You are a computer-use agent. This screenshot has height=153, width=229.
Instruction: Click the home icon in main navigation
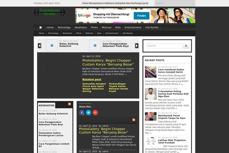coord(40,28)
